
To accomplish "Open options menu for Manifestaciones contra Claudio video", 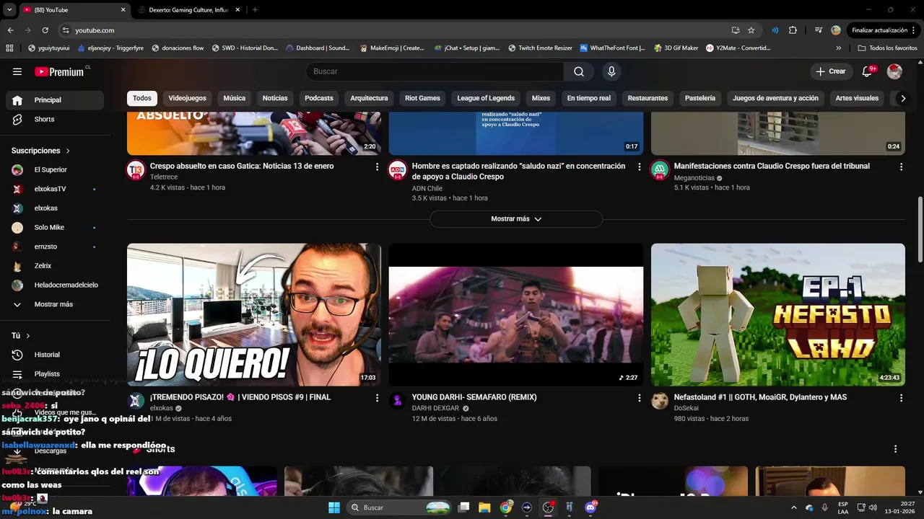I will [901, 167].
